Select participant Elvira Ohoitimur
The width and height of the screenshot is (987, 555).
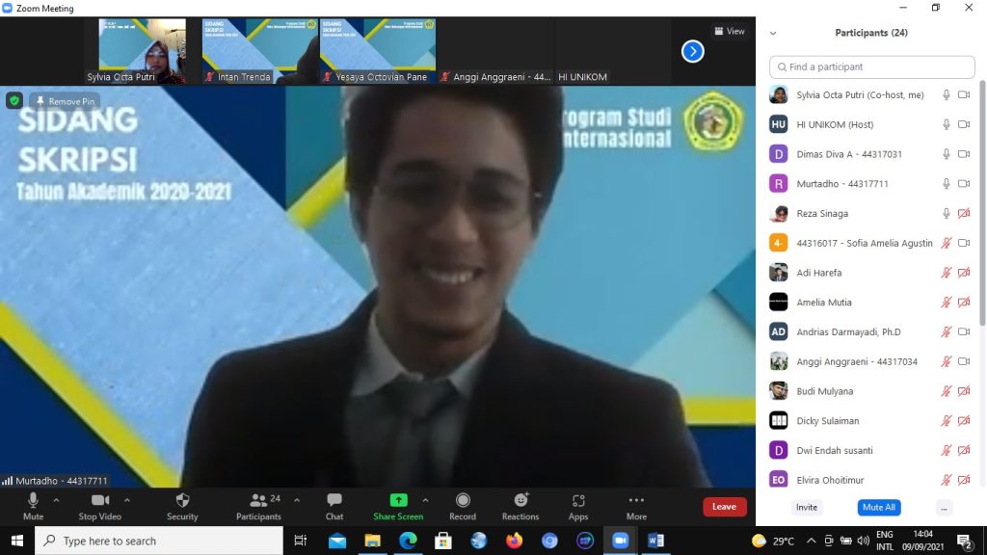[x=871, y=480]
